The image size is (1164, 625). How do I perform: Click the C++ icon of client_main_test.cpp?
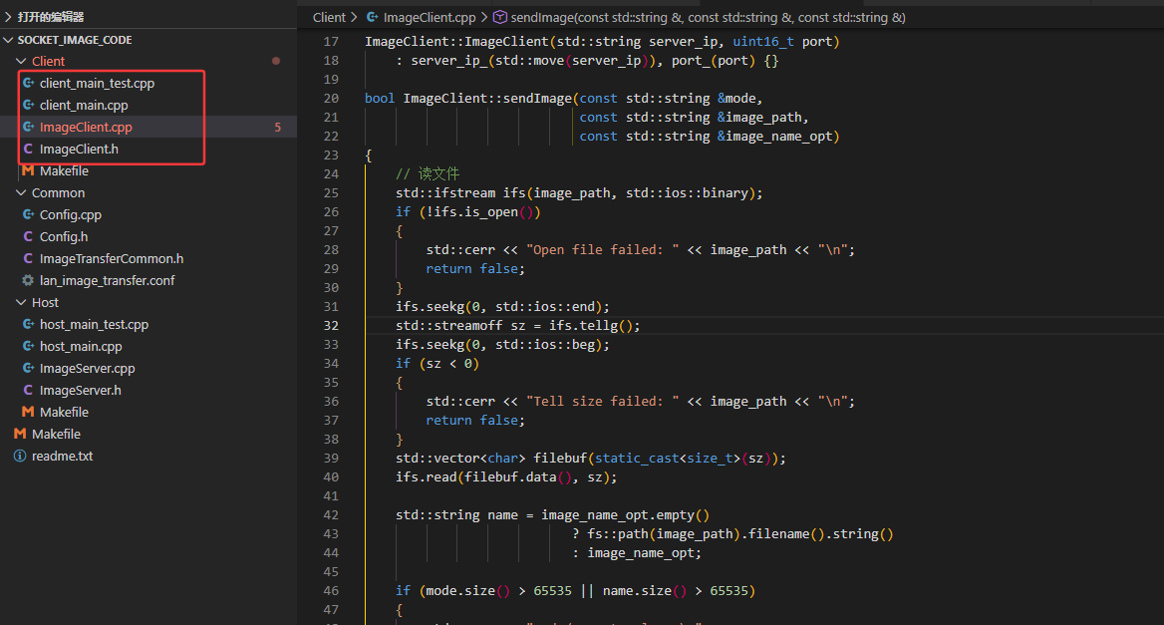click(28, 83)
